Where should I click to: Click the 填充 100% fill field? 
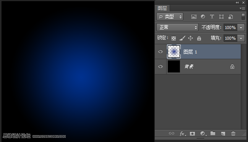(x=230, y=38)
